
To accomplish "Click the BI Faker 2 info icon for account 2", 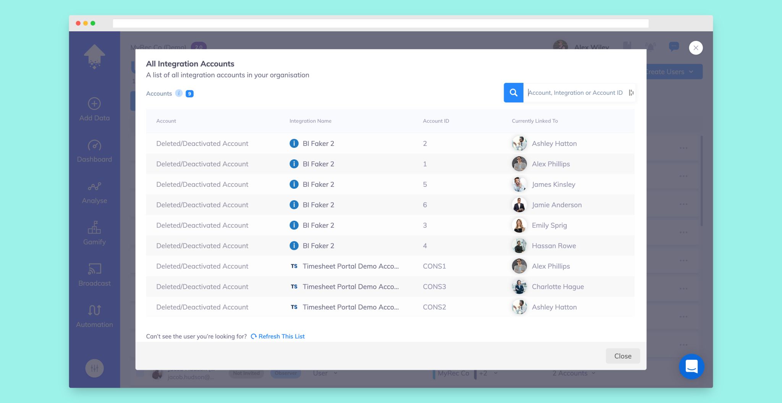I will pyautogui.click(x=294, y=144).
